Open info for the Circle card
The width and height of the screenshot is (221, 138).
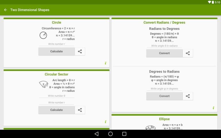[106, 63]
